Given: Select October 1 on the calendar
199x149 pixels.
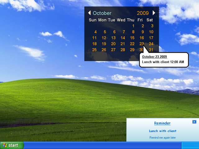Looking at the screenshot, I should coord(133,26).
